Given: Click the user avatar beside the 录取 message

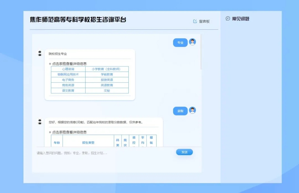Looking at the screenshot, I should pos(192,110).
